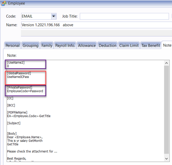Click the [PrivatePassword] line
Viewport: 172px width, 165px height.
(x=19, y=87)
